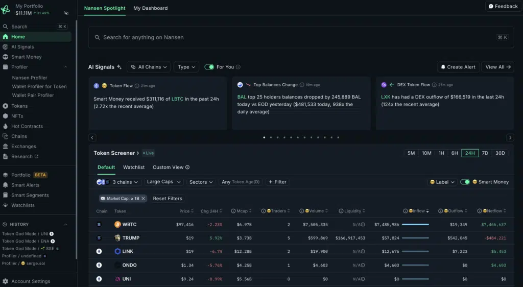Click info icon beside DEX Token Flow
Image resolution: width=523 pixels, height=287 pixels.
click(x=434, y=85)
